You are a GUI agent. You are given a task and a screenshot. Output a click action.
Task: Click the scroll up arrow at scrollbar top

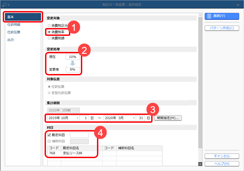coord(200,15)
